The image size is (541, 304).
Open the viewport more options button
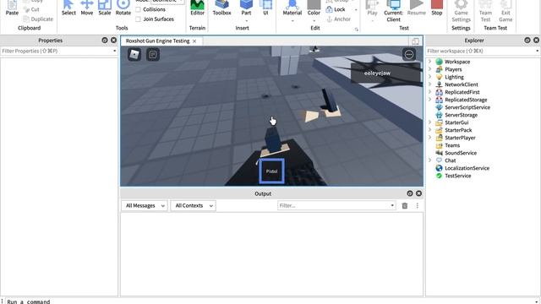tap(409, 54)
